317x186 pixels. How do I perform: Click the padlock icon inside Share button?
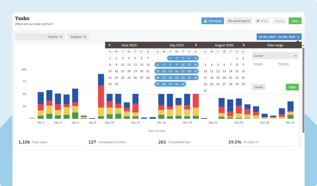click(x=258, y=21)
